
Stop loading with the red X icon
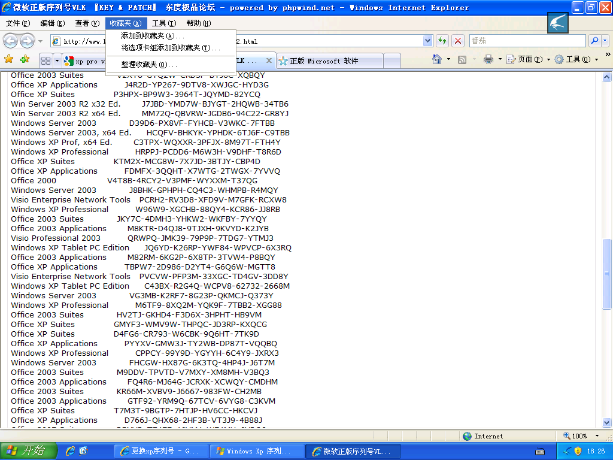click(x=458, y=41)
